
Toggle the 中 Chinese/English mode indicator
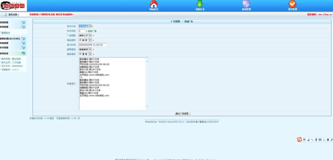coord(304,140)
